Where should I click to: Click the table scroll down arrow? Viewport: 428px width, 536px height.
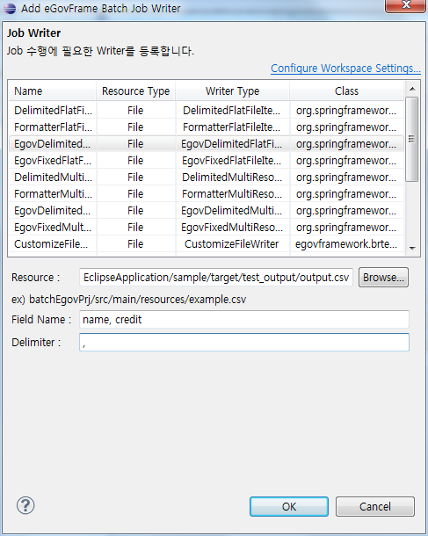(x=412, y=249)
